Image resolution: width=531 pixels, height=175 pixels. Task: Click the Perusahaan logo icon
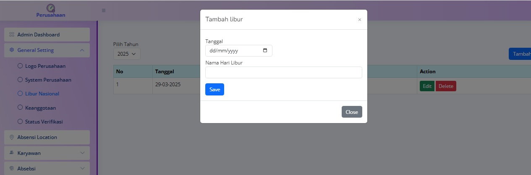click(51, 8)
